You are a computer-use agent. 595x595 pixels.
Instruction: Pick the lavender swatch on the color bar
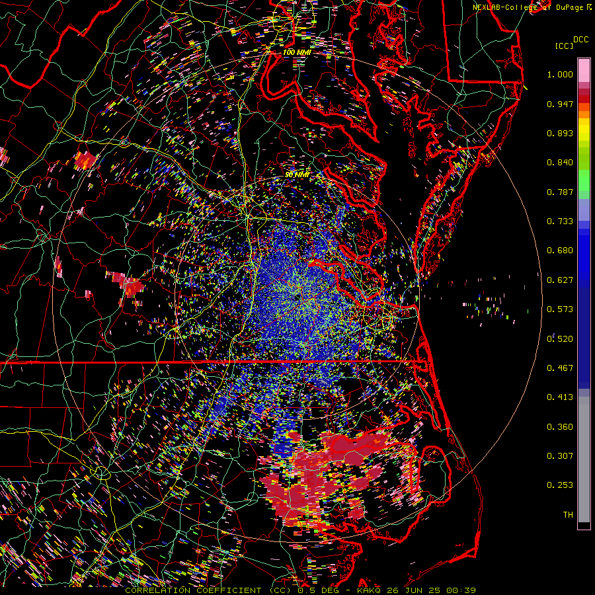[584, 210]
